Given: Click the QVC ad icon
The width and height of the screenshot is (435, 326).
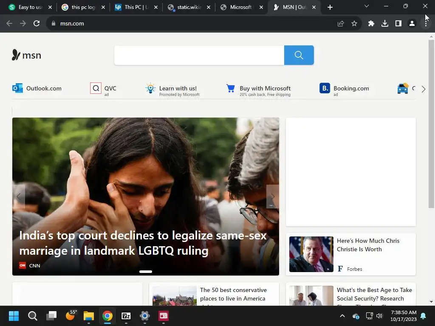Looking at the screenshot, I should 96,88.
